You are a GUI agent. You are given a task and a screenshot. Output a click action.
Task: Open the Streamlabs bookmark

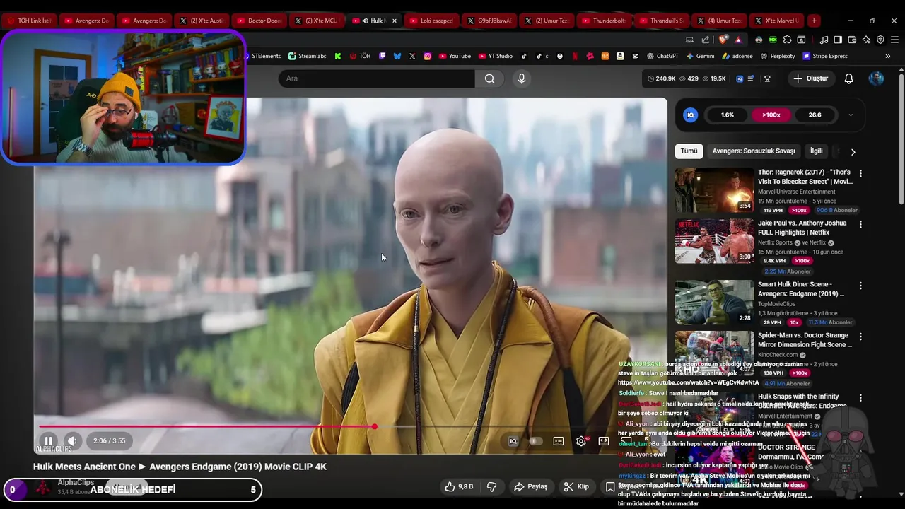pyautogui.click(x=307, y=56)
